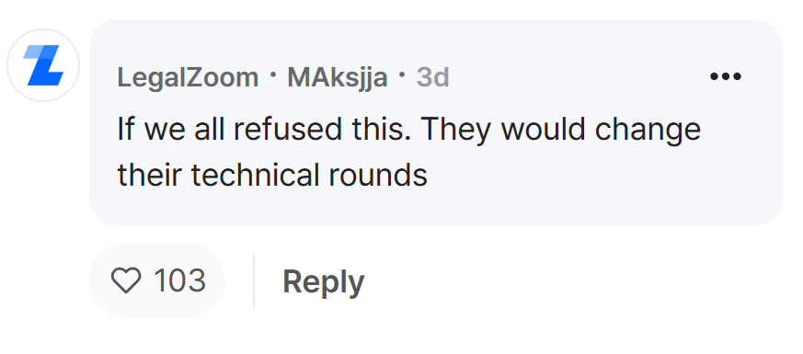The image size is (803, 354).
Task: Click the 3d timestamp
Action: [x=432, y=78]
